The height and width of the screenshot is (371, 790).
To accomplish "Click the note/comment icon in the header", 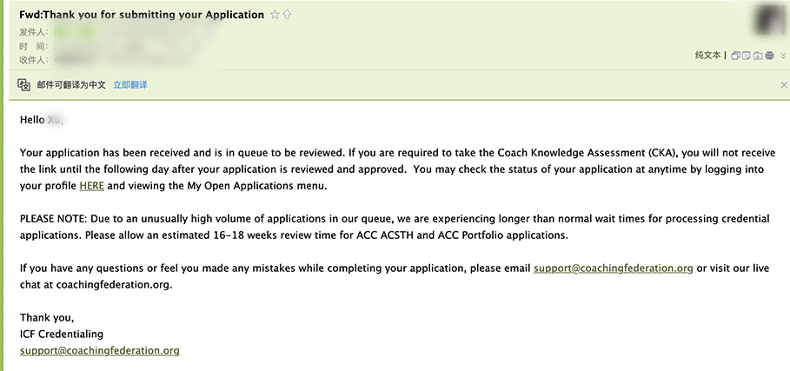I will [x=747, y=56].
